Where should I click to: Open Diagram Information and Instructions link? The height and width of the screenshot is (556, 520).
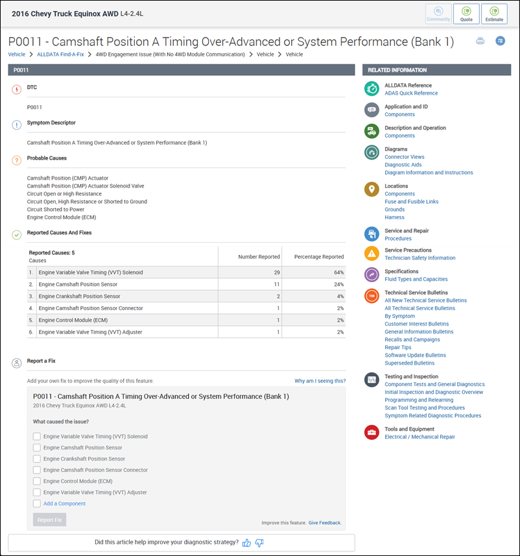tap(429, 173)
